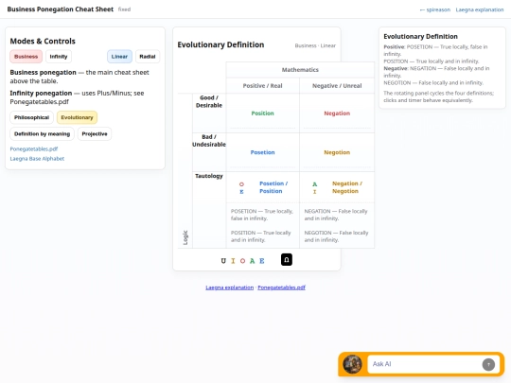This screenshot has width=511, height=383.
Task: Click the black square icon button
Action: pos(287,259)
